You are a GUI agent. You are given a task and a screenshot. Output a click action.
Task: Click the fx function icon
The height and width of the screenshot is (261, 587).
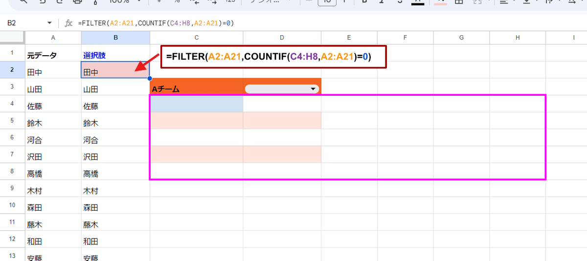click(68, 23)
